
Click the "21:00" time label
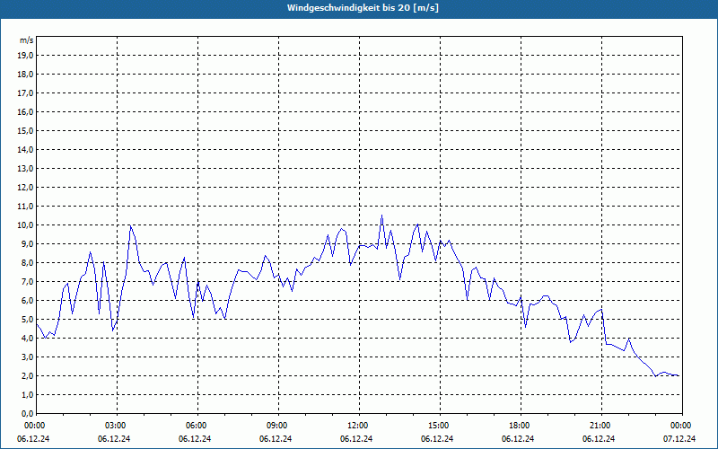coord(600,426)
